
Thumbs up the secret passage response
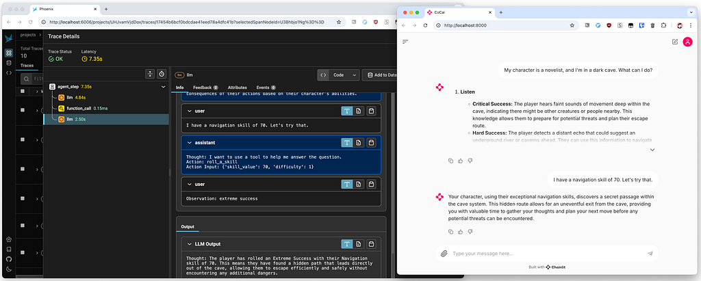pyautogui.click(x=461, y=231)
